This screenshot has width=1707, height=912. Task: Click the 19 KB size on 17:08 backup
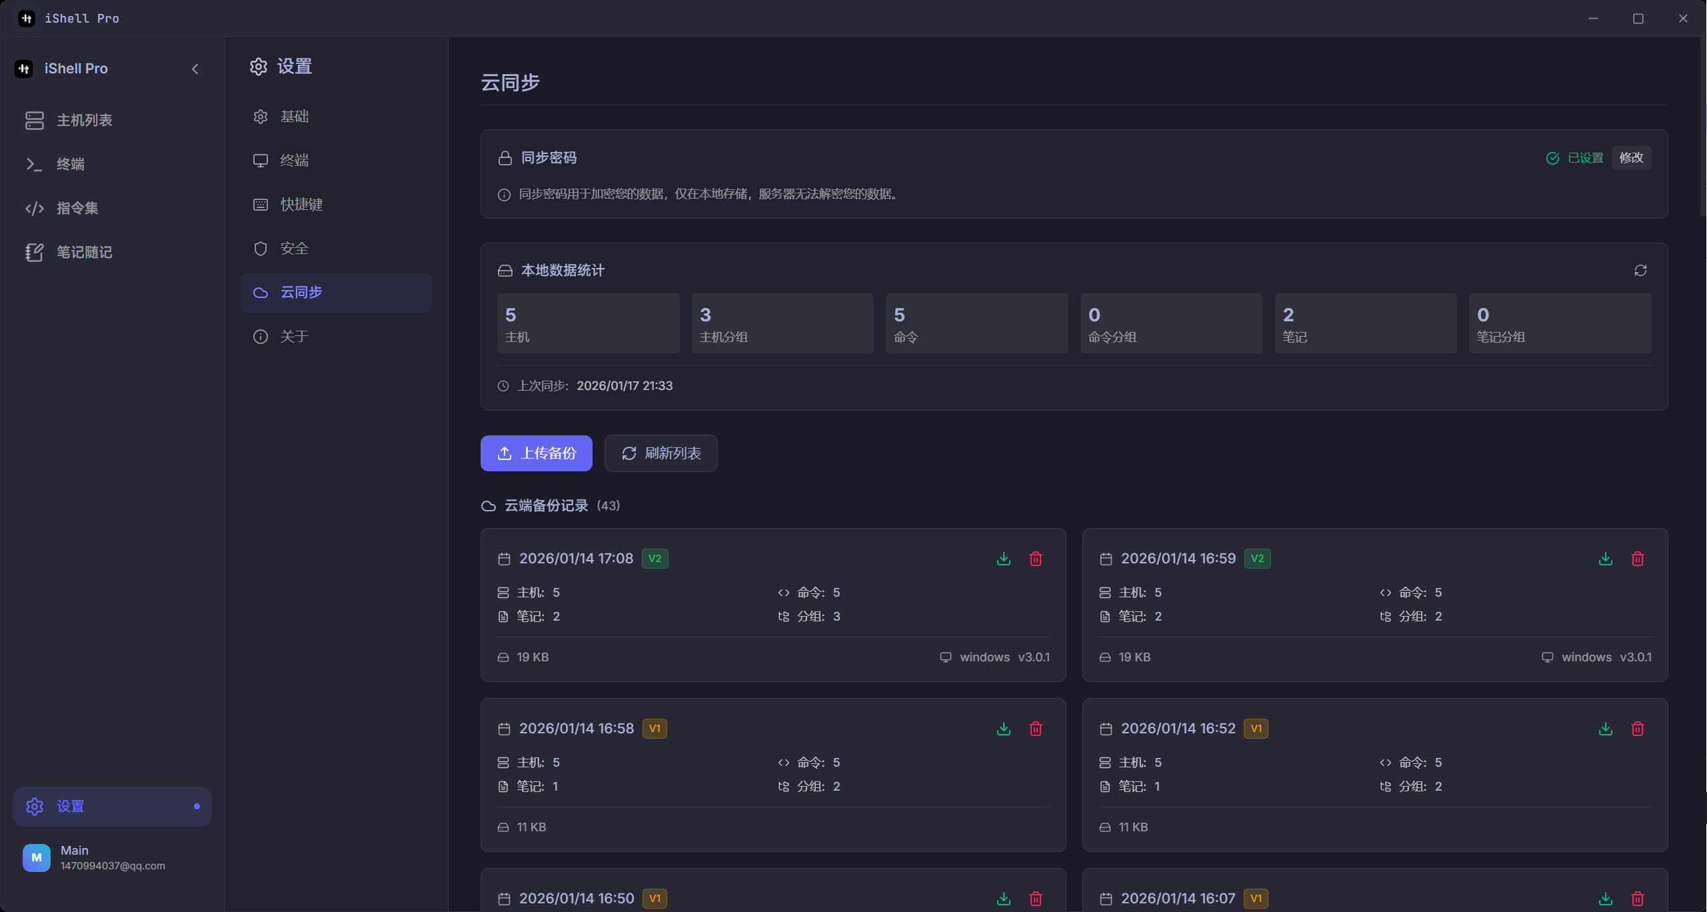pos(533,657)
